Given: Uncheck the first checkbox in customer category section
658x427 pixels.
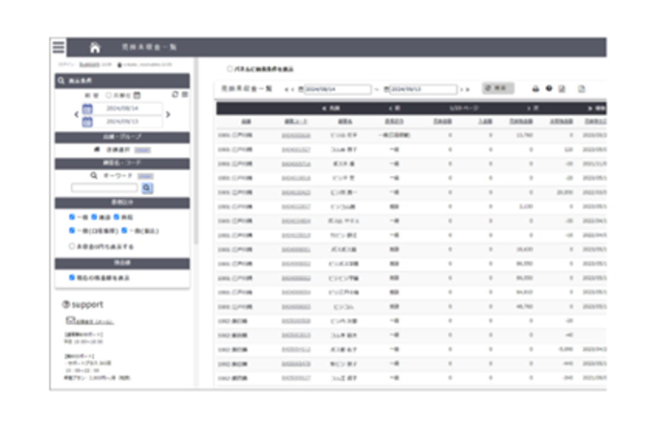Looking at the screenshot, I should 72,217.
